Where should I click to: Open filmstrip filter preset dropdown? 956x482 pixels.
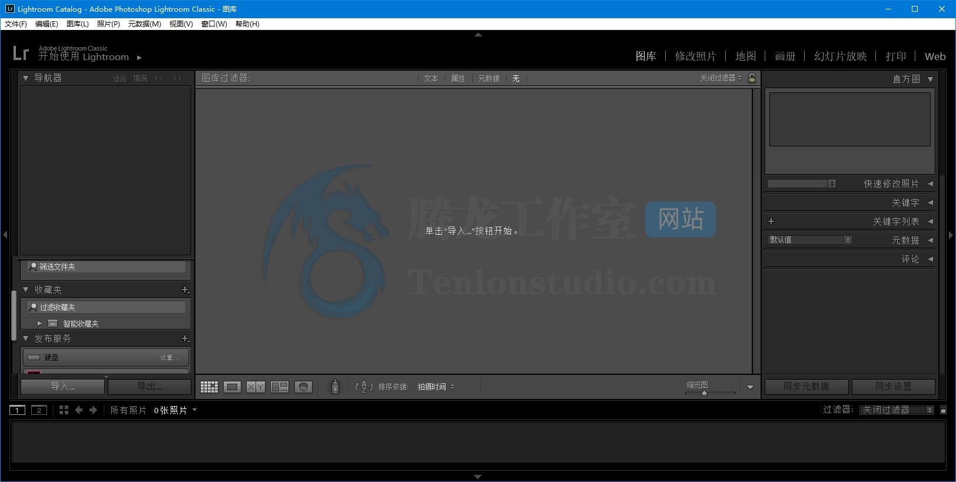pyautogui.click(x=896, y=410)
